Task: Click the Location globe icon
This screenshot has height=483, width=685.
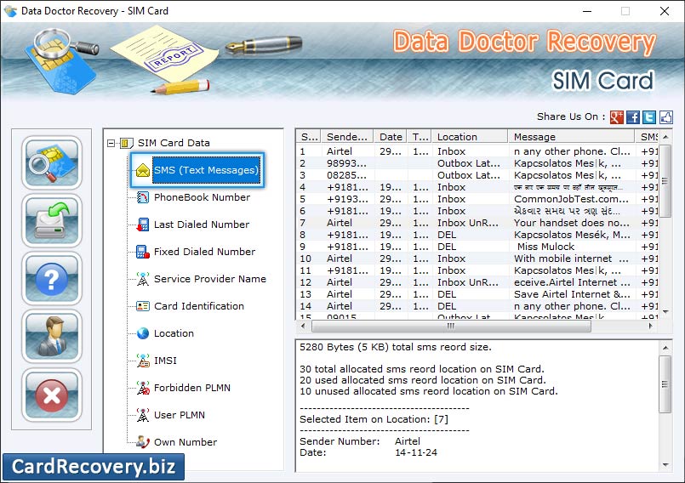Action: pyautogui.click(x=143, y=333)
